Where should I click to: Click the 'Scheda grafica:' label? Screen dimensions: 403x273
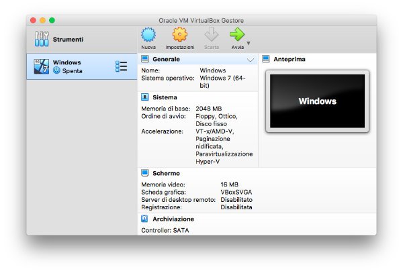(163, 192)
